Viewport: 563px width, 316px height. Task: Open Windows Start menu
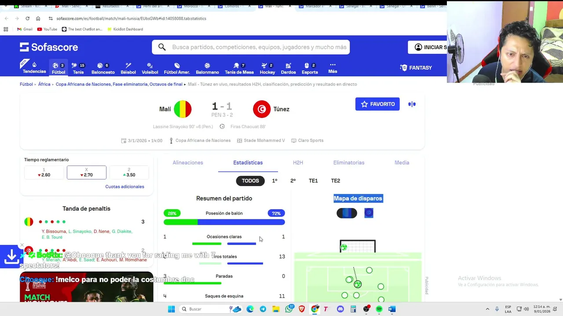pos(171,309)
